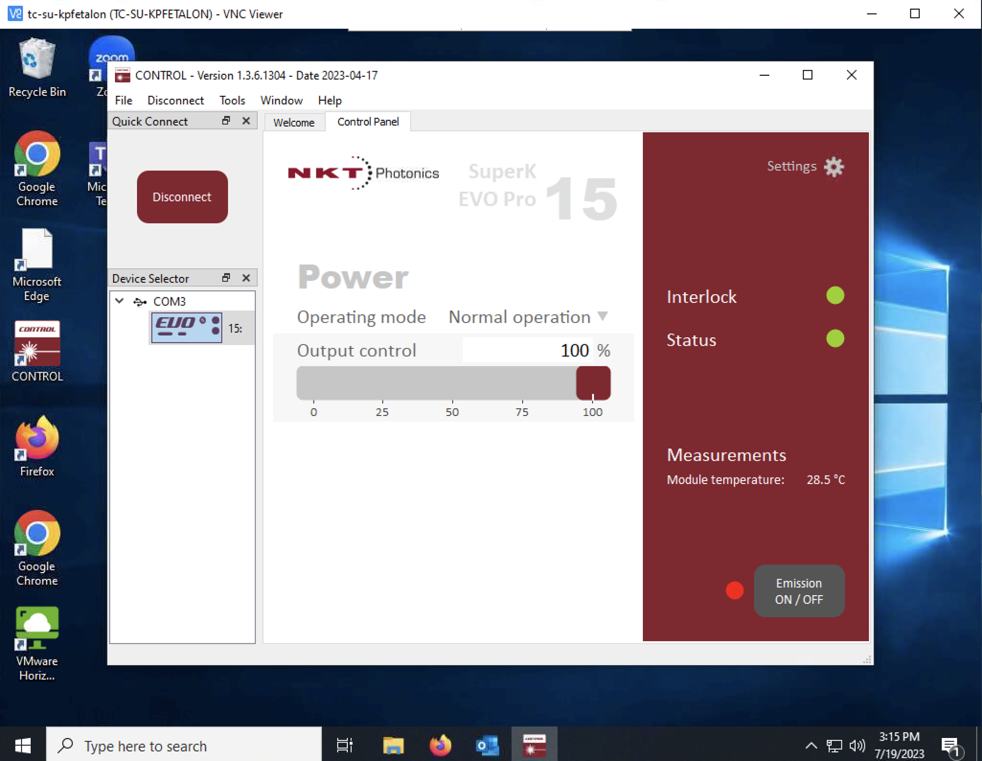The height and width of the screenshot is (761, 982).
Task: Collapse the COM3 tree node
Action: click(x=119, y=301)
